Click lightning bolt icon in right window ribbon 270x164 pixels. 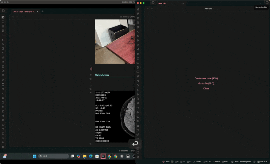pyautogui.click(x=138, y=94)
